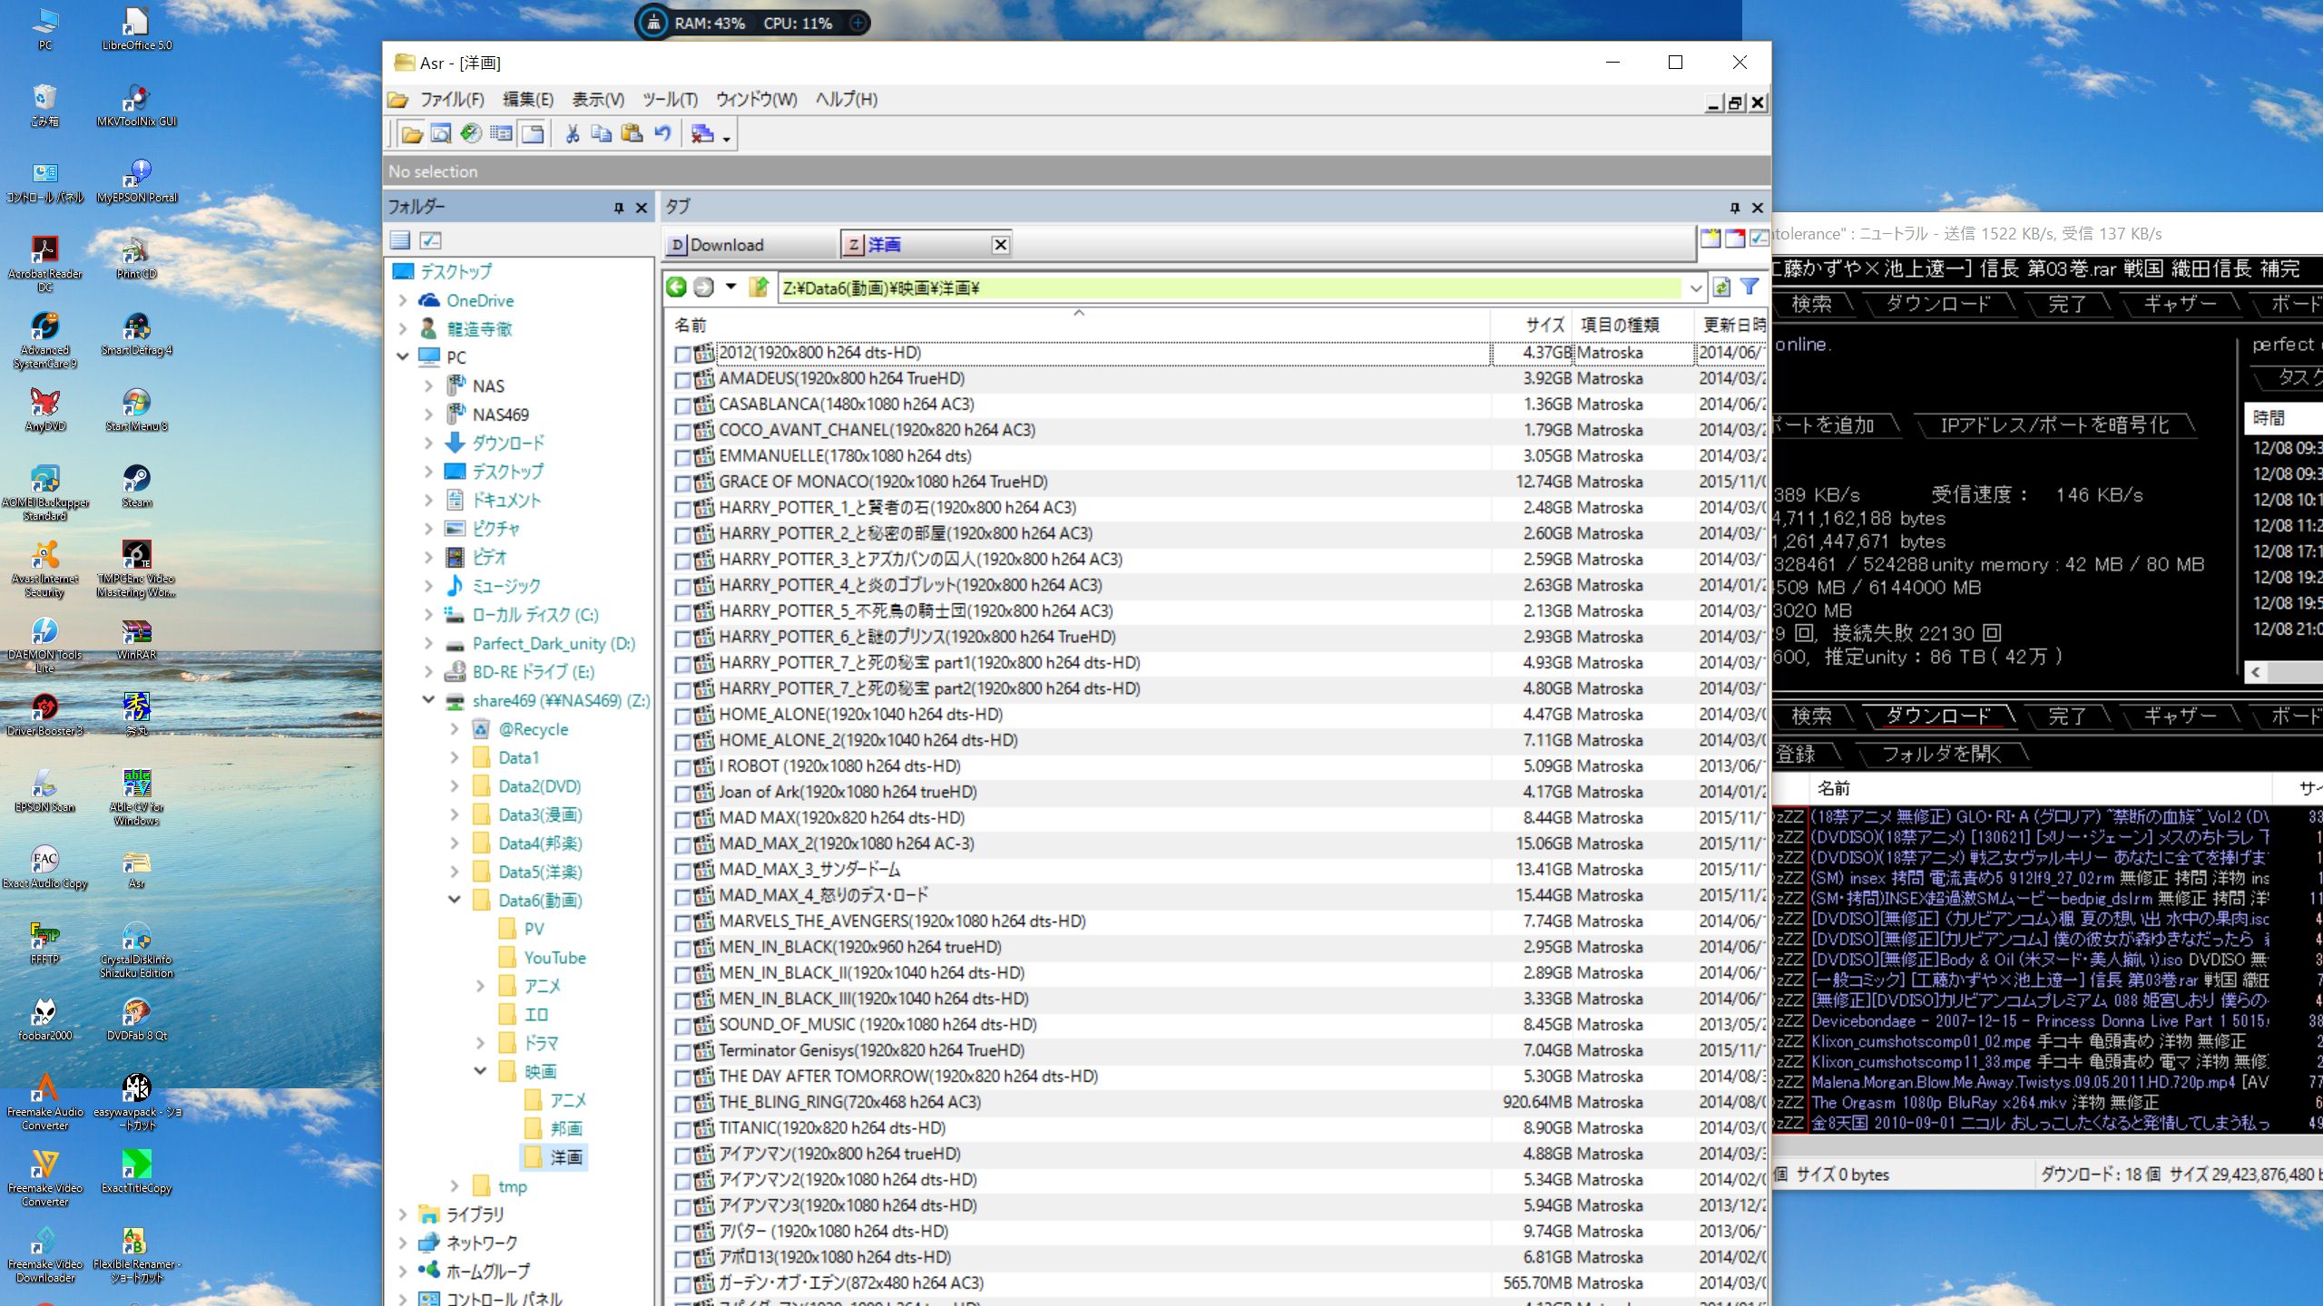
Task: Check the SOUND_OF_MUSIC file checkbox
Action: pos(682,1026)
